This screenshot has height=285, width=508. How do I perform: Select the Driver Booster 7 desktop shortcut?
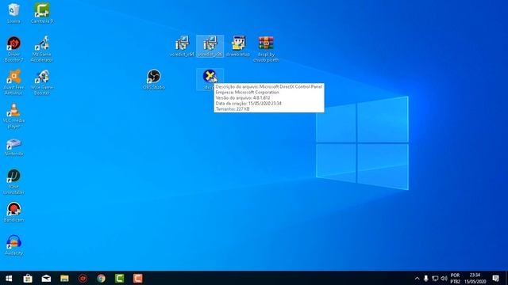(14, 48)
